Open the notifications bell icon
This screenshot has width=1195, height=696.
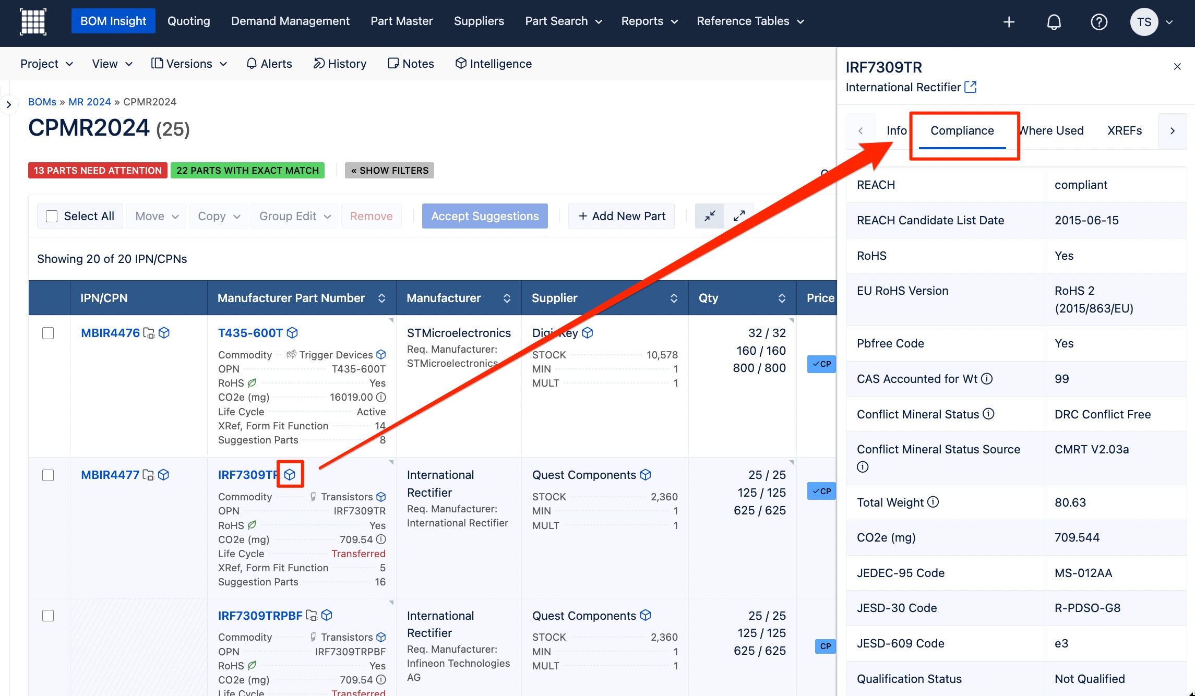click(x=1054, y=22)
